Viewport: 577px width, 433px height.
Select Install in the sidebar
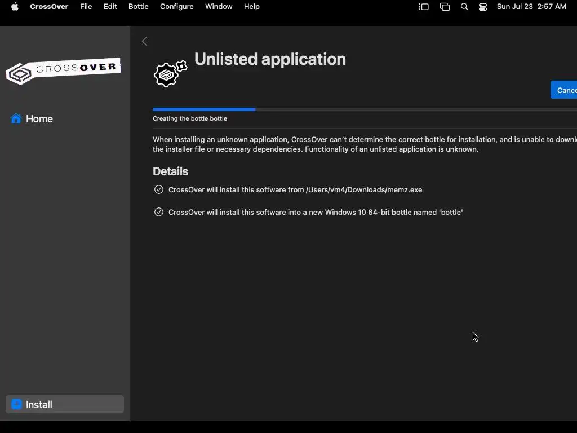coord(65,404)
